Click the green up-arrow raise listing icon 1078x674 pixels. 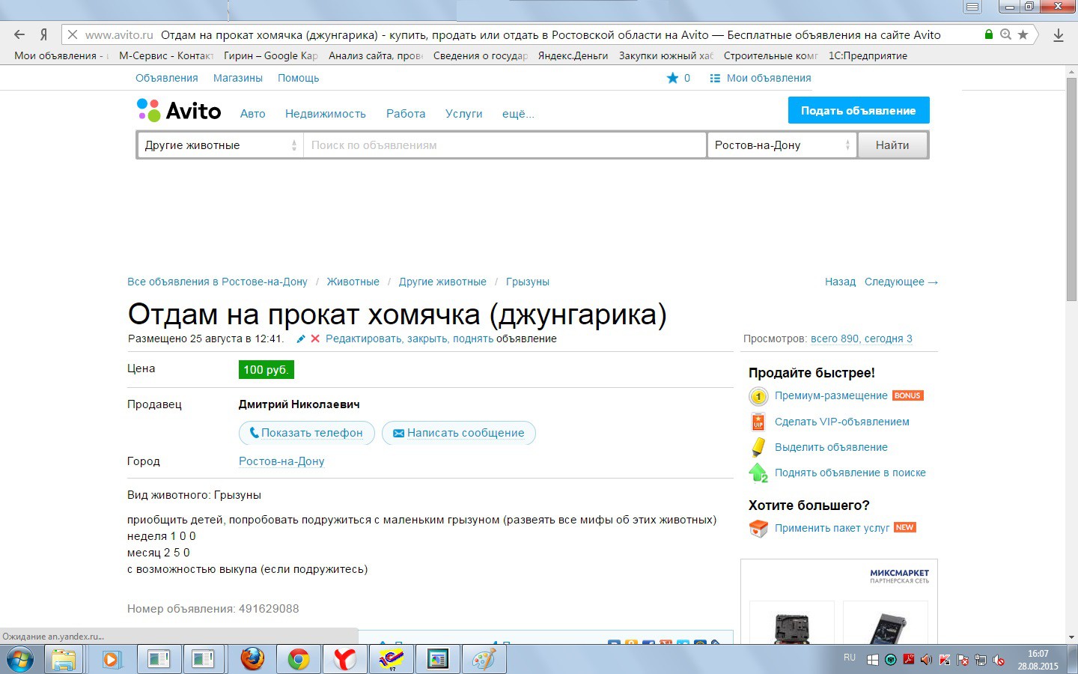[758, 473]
